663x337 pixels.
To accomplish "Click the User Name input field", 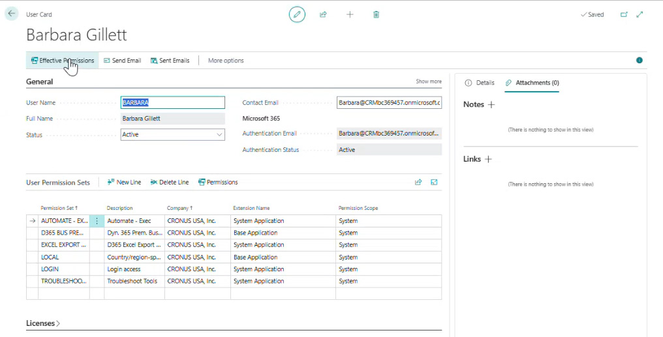I will (172, 102).
